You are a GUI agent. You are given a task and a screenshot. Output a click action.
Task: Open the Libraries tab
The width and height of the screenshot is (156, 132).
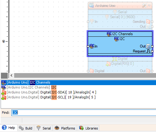pos(88,128)
